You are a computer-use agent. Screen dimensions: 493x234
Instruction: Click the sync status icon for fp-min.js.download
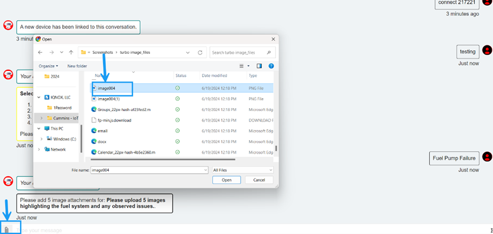178,121
